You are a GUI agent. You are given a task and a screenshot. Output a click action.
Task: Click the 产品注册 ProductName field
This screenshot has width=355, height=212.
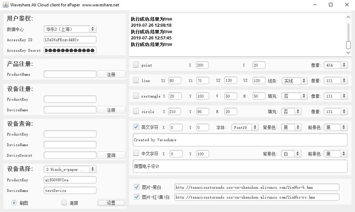pos(70,74)
